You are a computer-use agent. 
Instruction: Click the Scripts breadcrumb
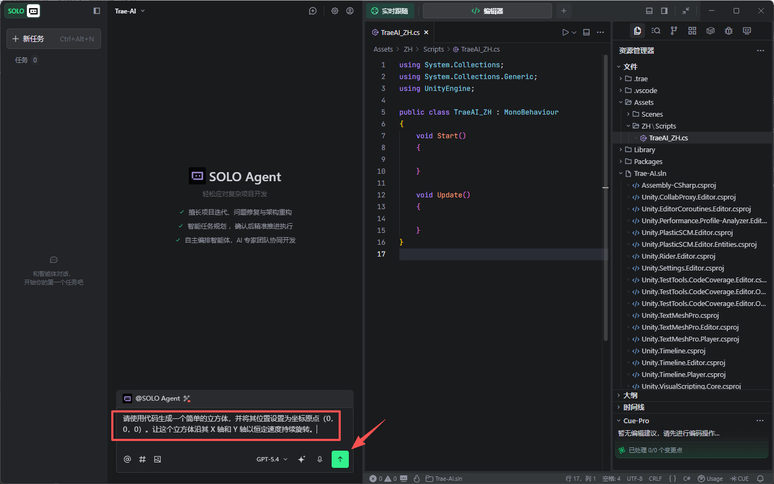(x=434, y=49)
